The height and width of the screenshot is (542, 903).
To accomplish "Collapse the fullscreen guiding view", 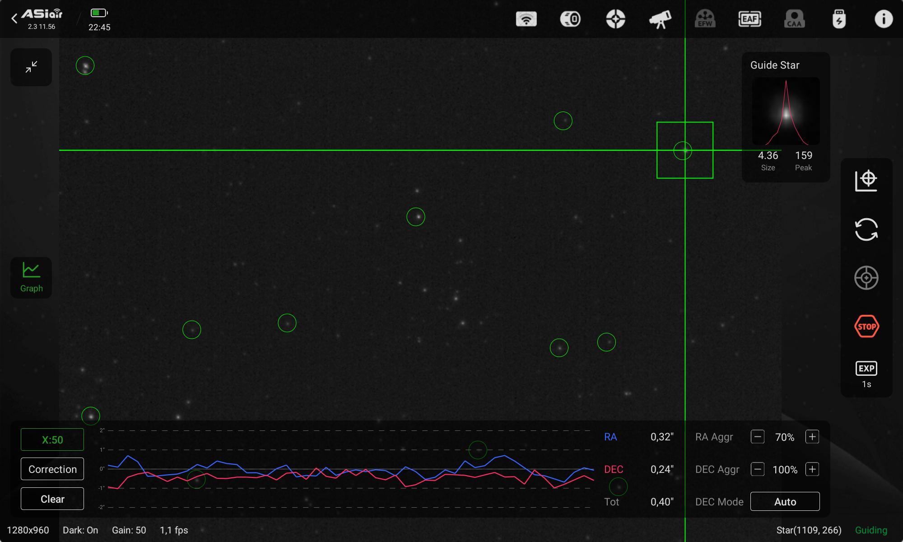I will [31, 67].
